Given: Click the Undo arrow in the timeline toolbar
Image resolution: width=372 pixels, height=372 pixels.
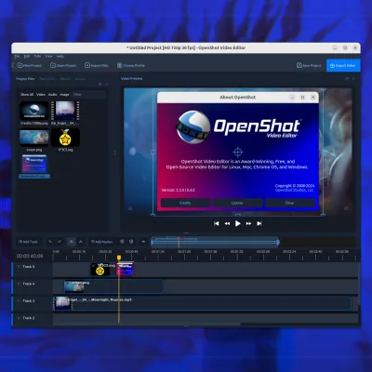Looking at the screenshot, I should tap(50, 242).
